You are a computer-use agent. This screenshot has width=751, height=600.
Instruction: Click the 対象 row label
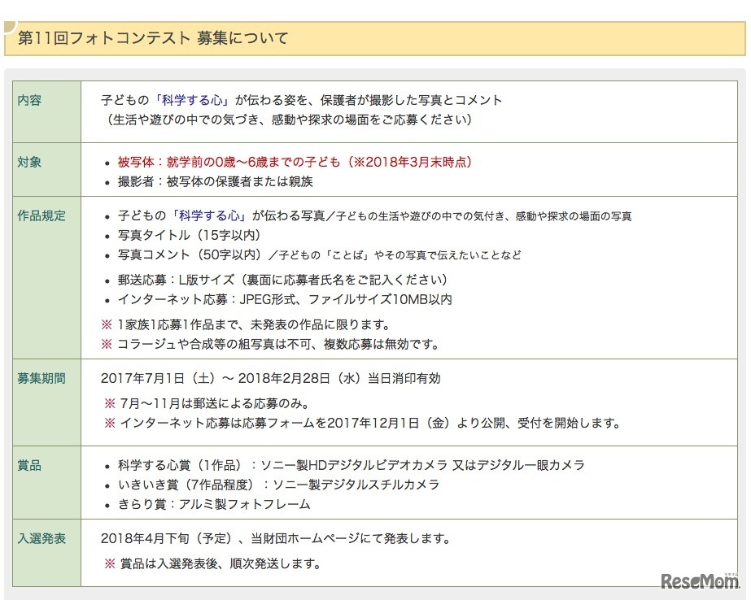point(29,163)
